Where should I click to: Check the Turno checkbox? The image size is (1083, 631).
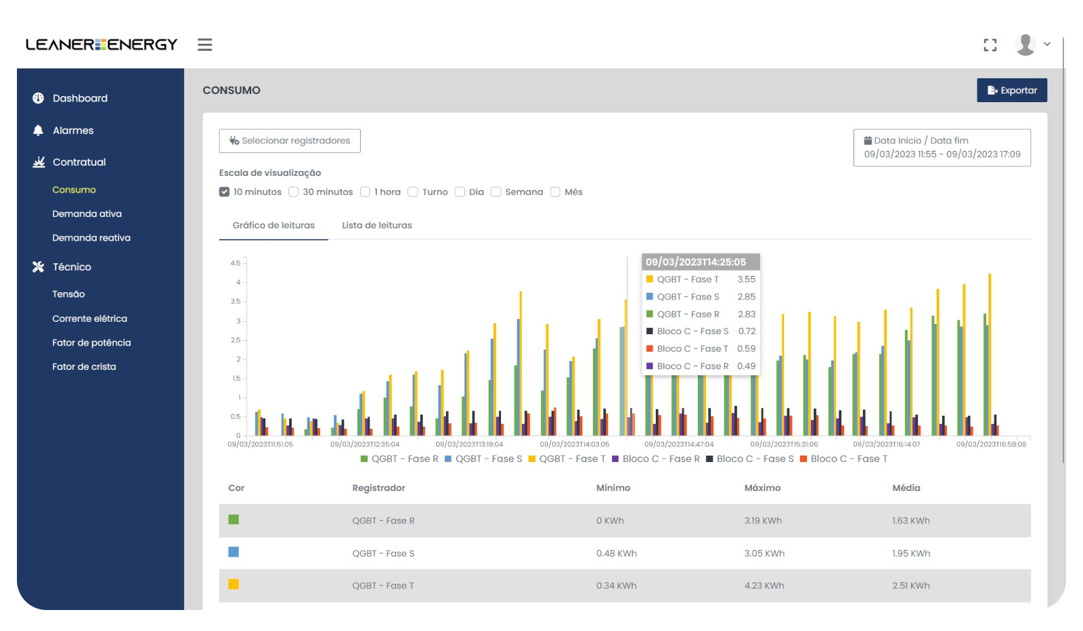412,192
